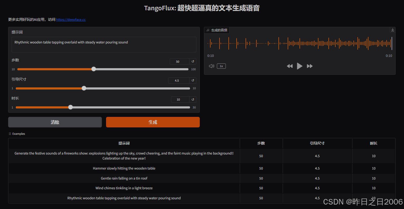Image resolution: width=404 pixels, height=209 pixels.
Task: Click the 时长 slider handle
Action: pyautogui.click(x=71, y=107)
